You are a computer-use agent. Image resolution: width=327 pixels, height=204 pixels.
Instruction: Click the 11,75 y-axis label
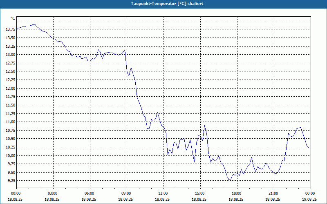(x=11, y=97)
